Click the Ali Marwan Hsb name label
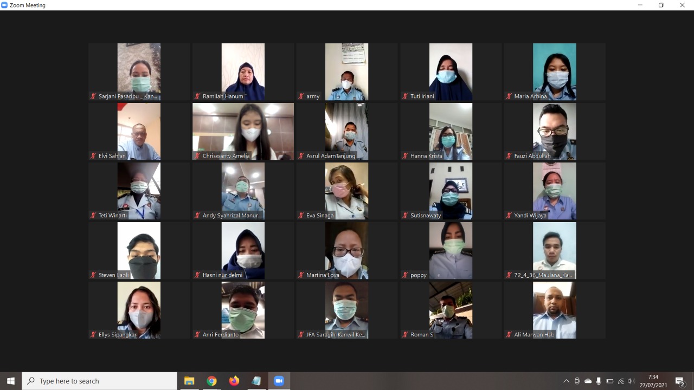This screenshot has height=390, width=694. [x=534, y=335]
